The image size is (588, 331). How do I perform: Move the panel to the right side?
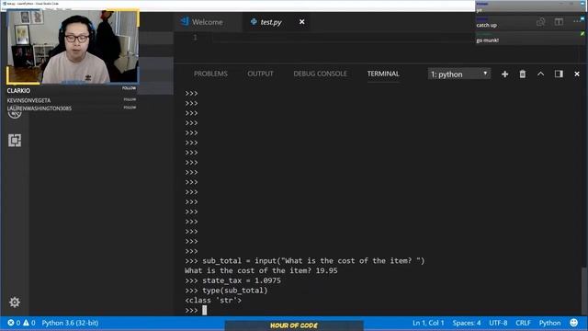click(x=559, y=74)
